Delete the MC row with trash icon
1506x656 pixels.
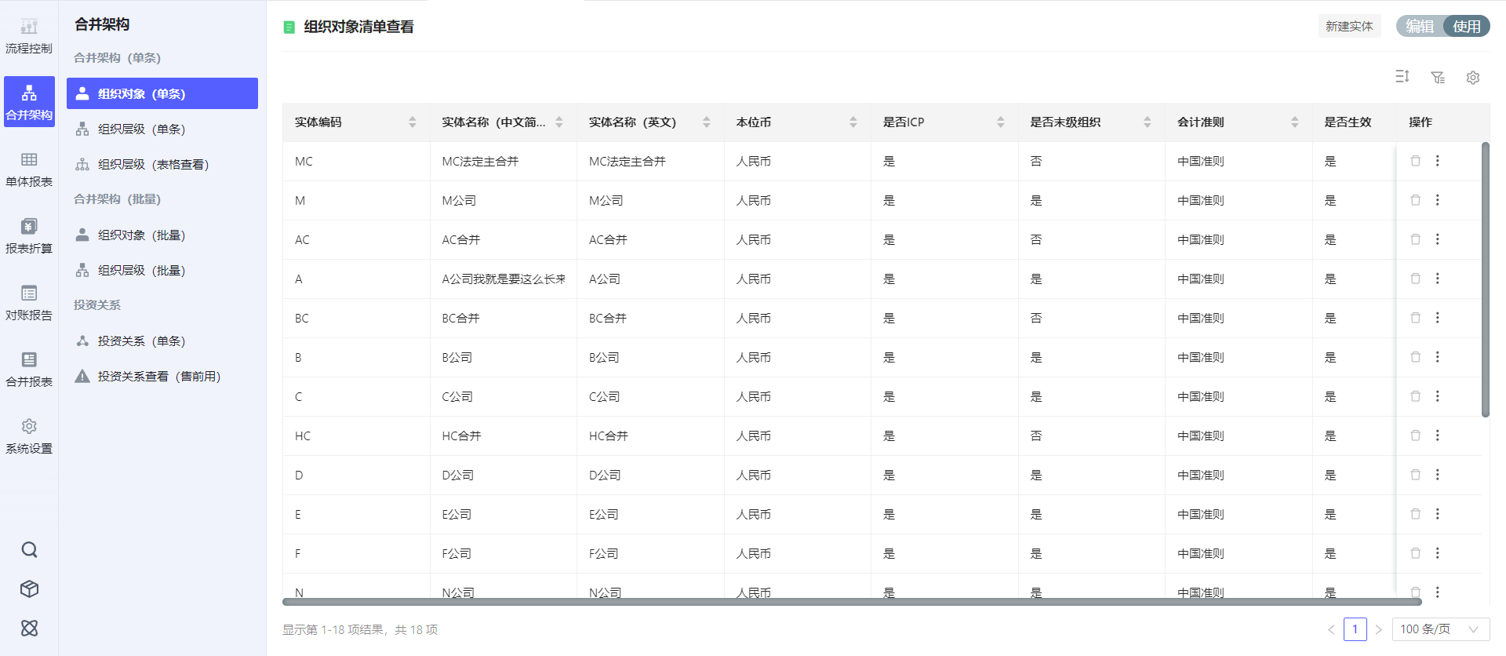(x=1415, y=161)
